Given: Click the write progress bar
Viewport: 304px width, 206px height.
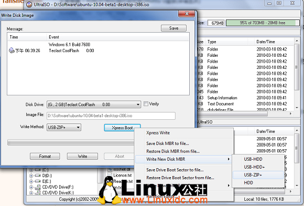Looking at the screenshot, I should coord(71,142).
